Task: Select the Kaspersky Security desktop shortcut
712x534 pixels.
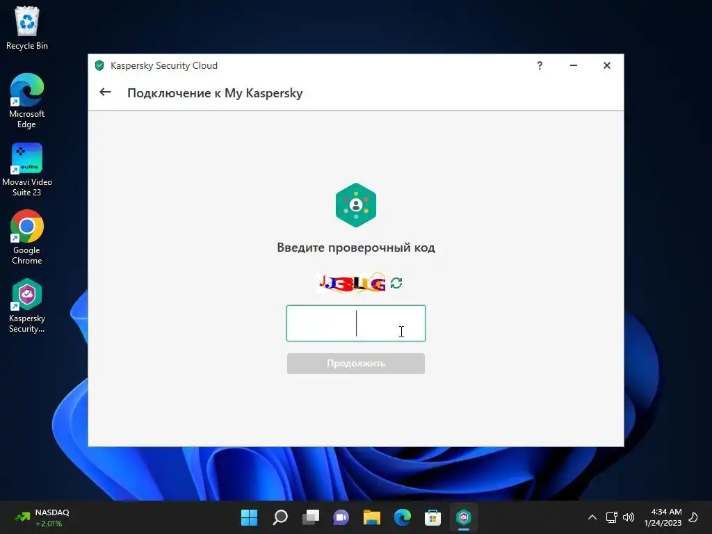Action: (27, 306)
